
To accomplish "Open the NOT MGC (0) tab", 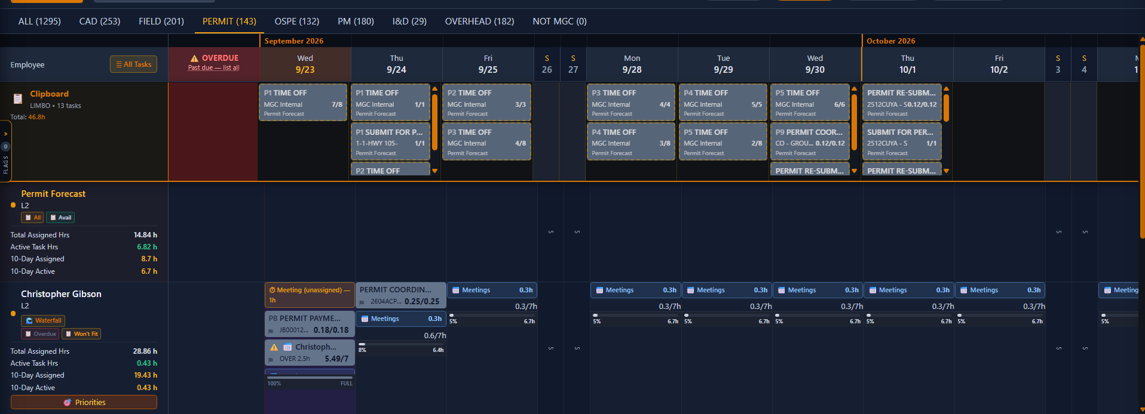I will [559, 21].
